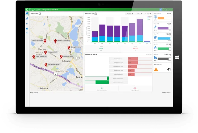This screenshot has height=133, width=198.
Task: Open the Home sidebar icon
Action: (27, 14)
